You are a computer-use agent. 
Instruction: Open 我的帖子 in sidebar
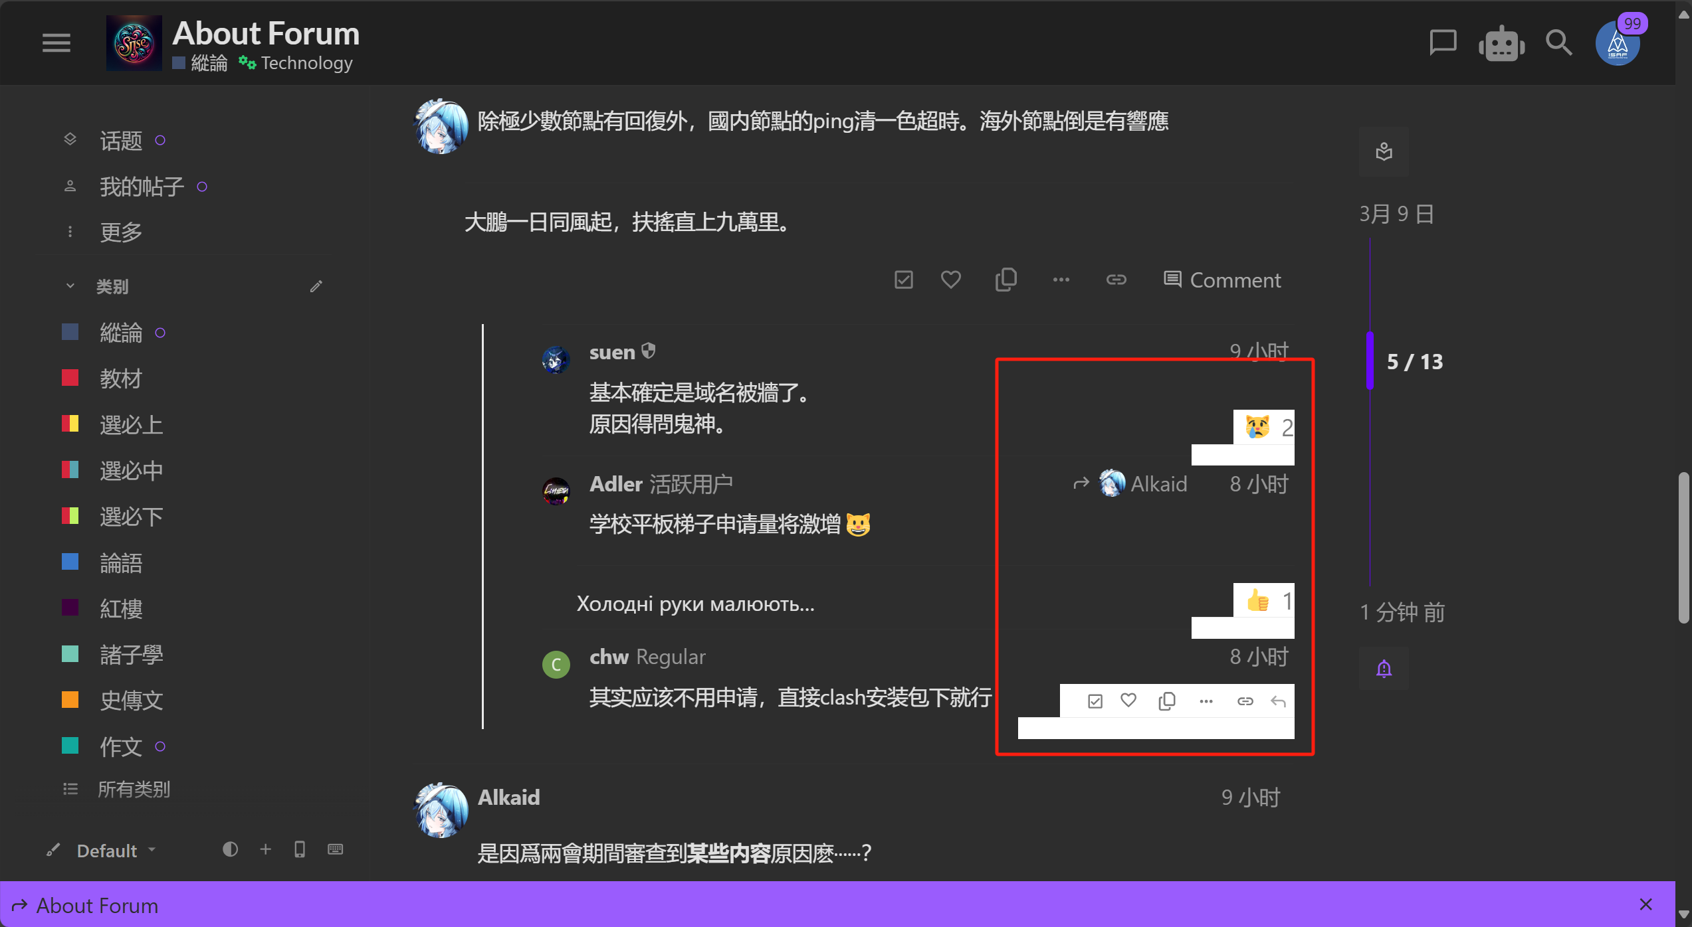click(x=142, y=187)
